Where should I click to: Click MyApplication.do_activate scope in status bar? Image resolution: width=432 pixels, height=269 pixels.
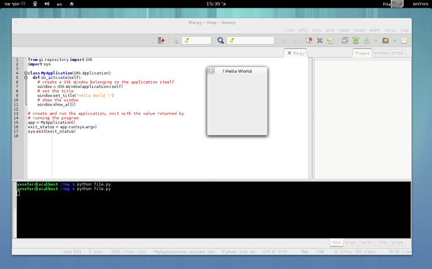[184, 252]
